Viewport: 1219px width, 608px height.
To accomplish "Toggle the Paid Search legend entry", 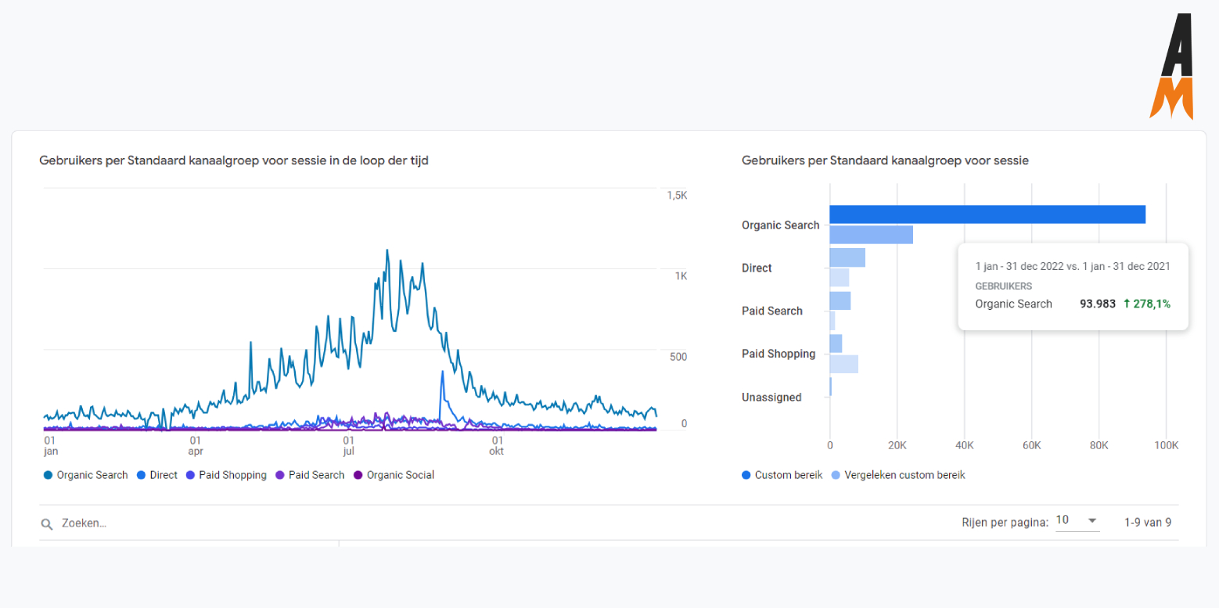I will click(x=310, y=475).
